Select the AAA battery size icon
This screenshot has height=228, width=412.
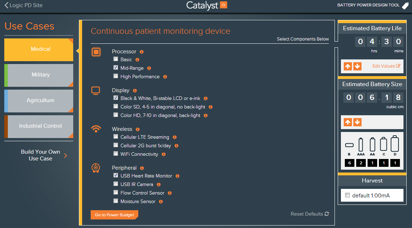click(x=361, y=145)
